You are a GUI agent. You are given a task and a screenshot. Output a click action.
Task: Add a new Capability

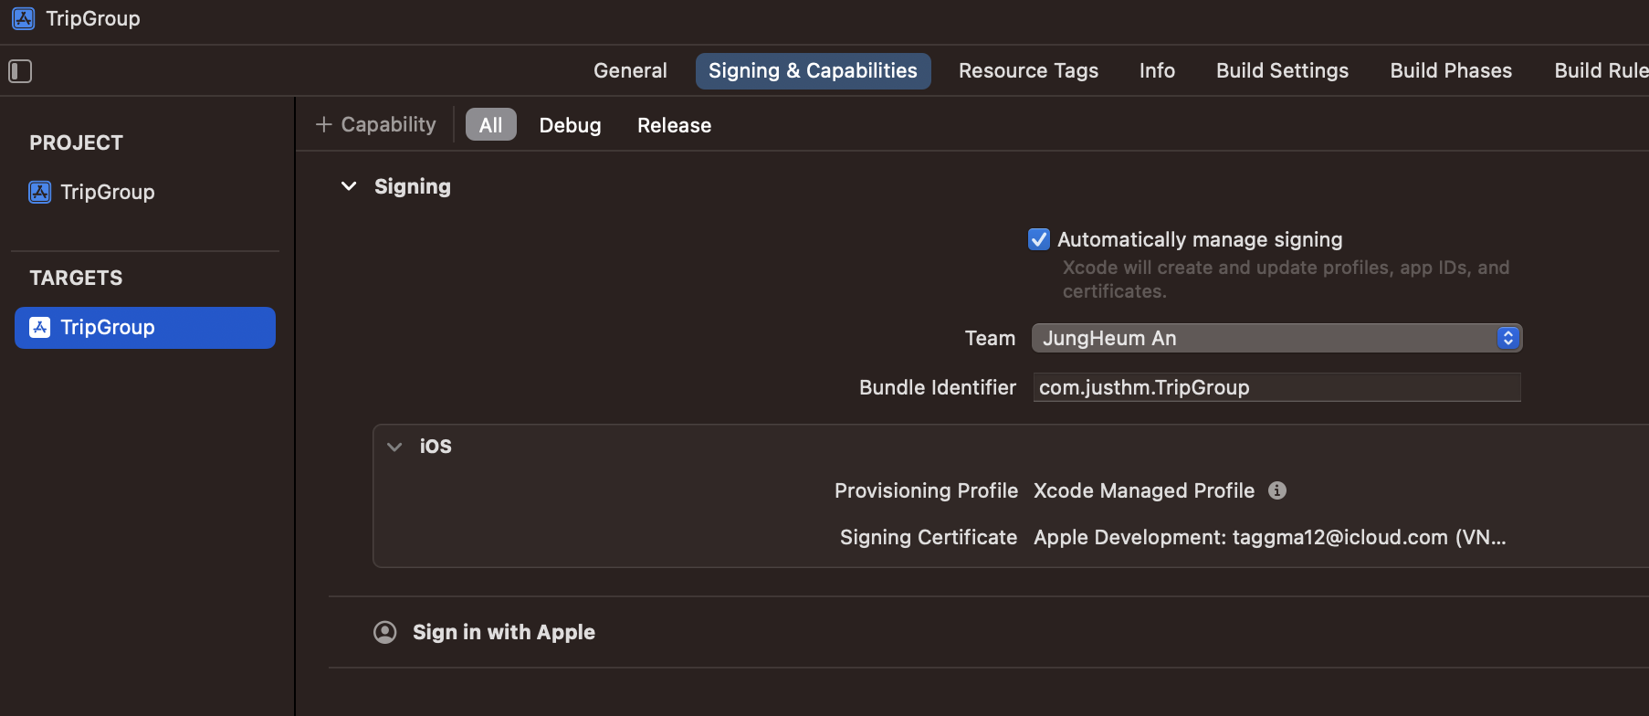(x=375, y=124)
